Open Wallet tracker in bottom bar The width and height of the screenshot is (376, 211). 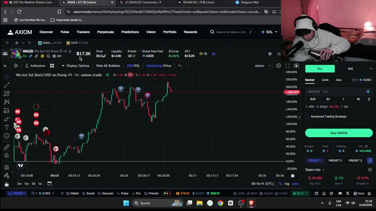72,193
